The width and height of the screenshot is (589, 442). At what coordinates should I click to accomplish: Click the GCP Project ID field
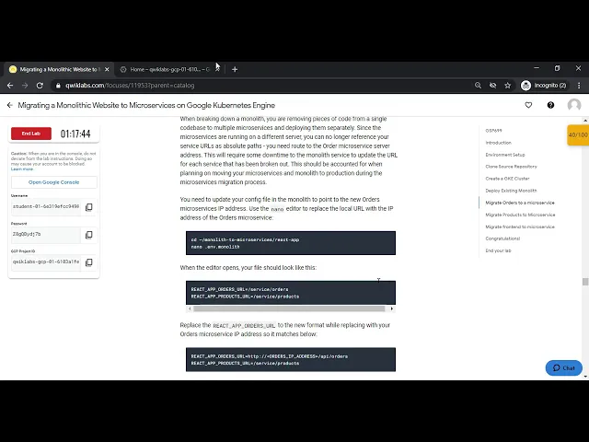(46, 262)
